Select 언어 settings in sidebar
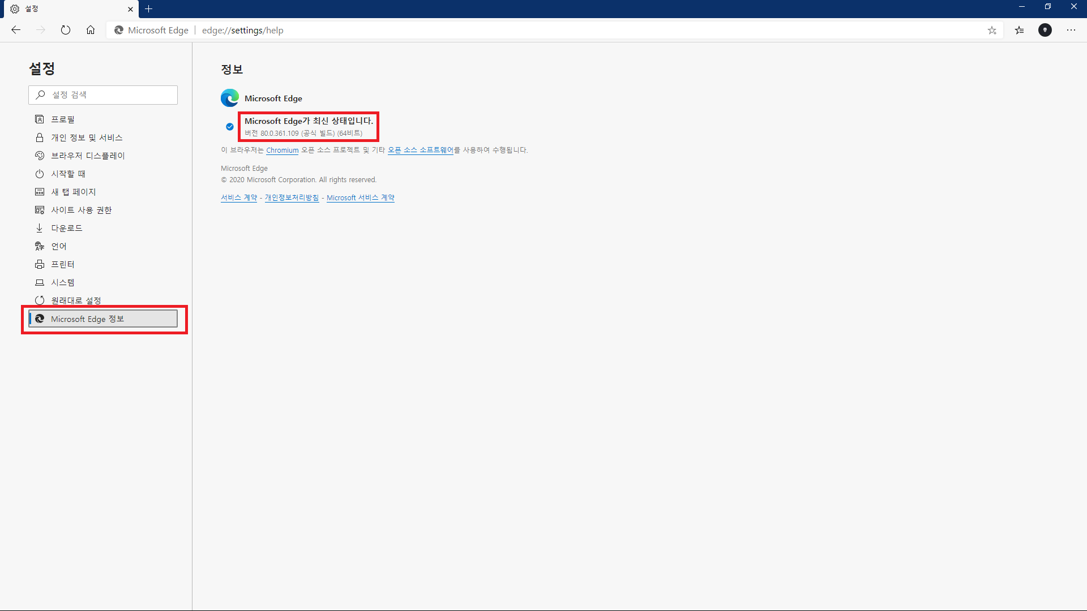This screenshot has width=1087, height=611. tap(59, 246)
